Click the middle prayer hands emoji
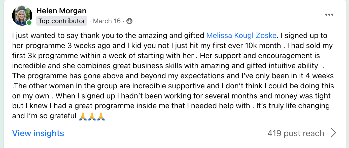 [92, 116]
